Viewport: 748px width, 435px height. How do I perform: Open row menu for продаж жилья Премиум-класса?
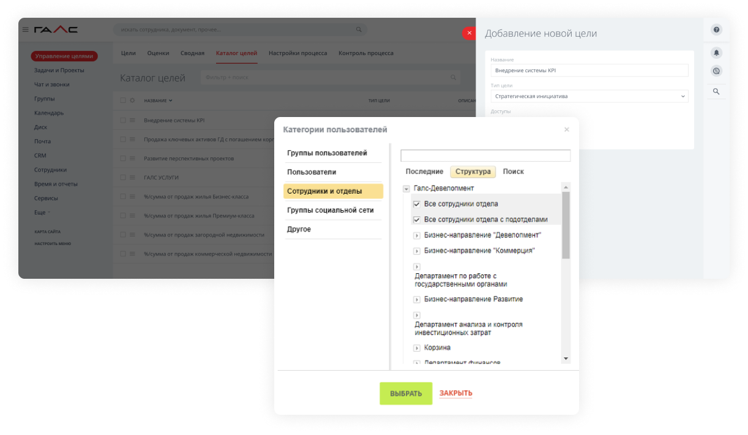(x=132, y=216)
